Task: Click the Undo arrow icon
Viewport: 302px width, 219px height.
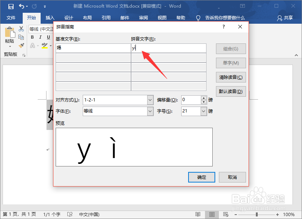Action: tap(20, 6)
